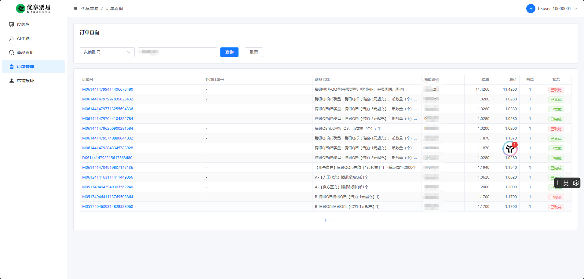Click unit price 1.0620
The image size is (584, 279).
pos(484,177)
